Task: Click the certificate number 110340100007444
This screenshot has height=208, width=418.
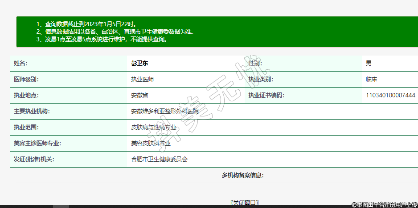Action: pos(390,95)
